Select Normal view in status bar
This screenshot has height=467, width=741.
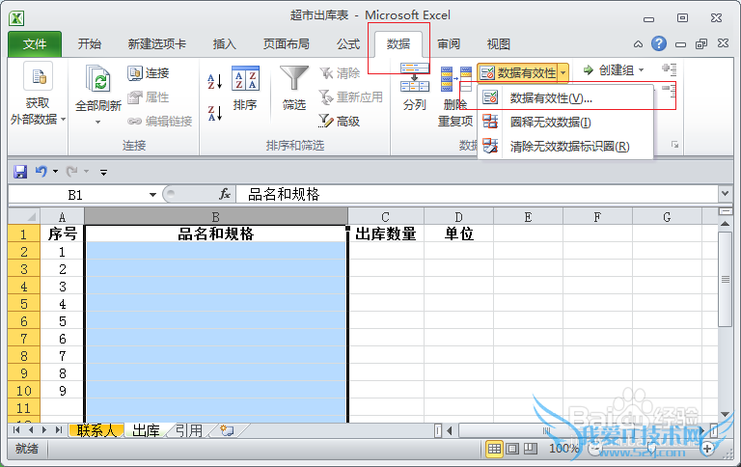point(494,449)
